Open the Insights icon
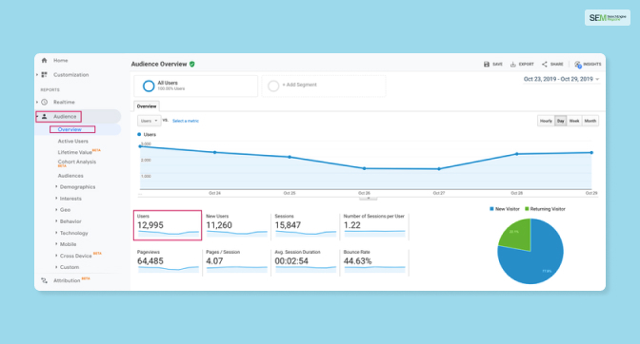Viewport: 640px width, 344px height. tap(577, 65)
